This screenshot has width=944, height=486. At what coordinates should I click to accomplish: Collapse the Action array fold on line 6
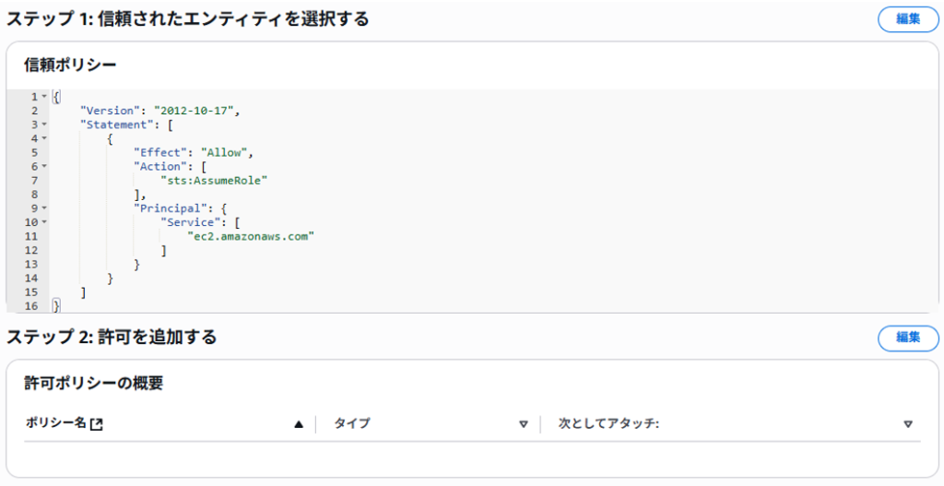pyautogui.click(x=44, y=167)
